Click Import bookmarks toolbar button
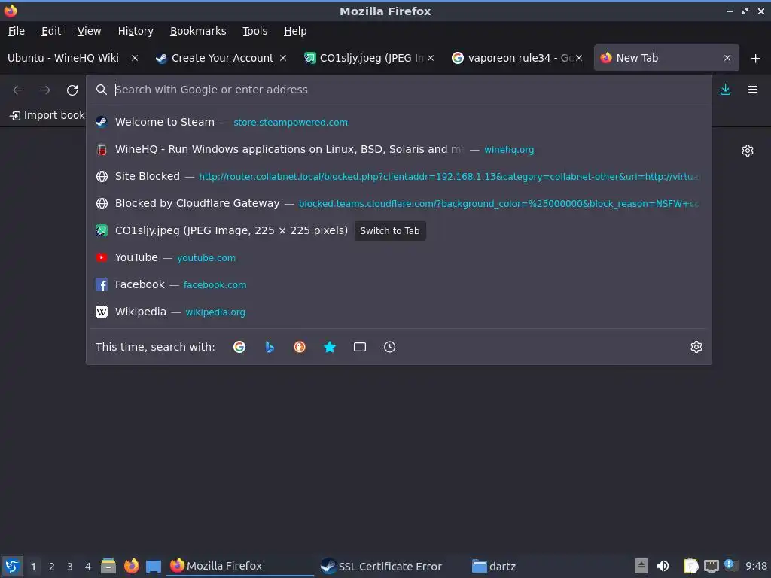The height and width of the screenshot is (578, 771). click(x=47, y=115)
